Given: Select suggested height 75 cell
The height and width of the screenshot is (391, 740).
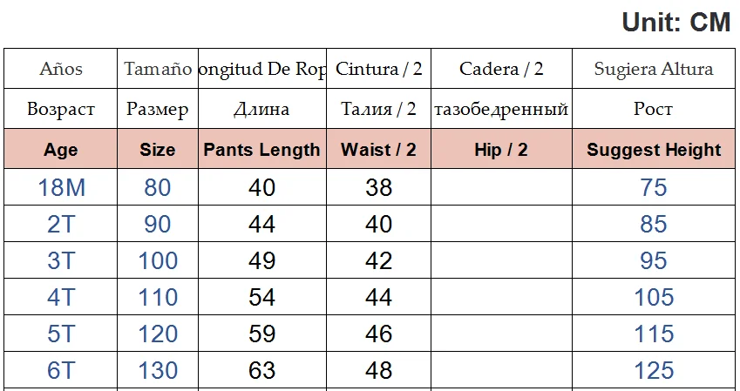Looking at the screenshot, I should pos(654,187).
